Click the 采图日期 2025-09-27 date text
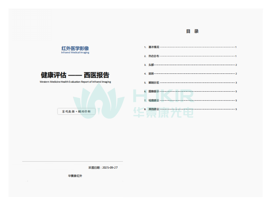The width and height of the screenshot is (270, 206). tap(103, 168)
